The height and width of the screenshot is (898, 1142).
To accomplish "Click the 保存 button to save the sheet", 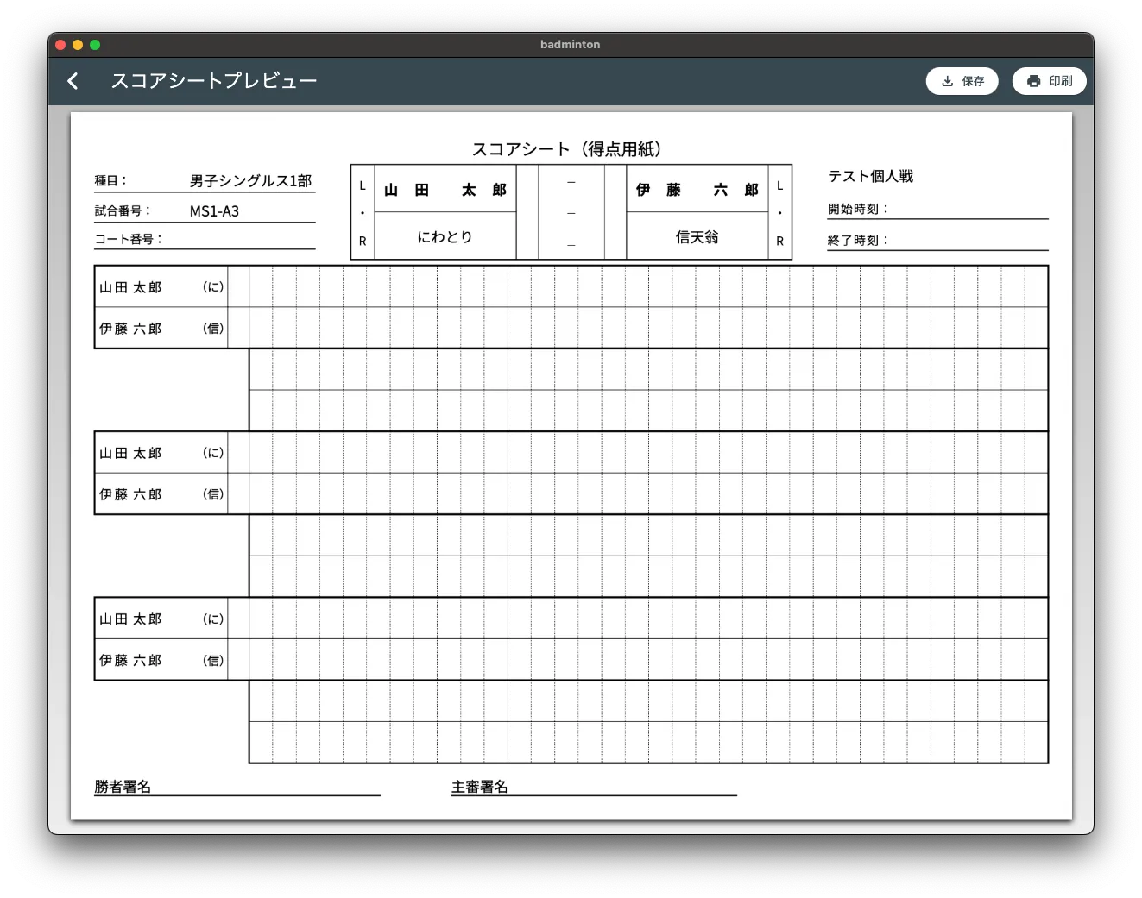I will pos(962,80).
